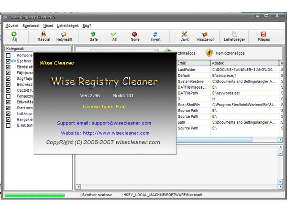Click the results list horizontal scrollbar thumb
The image size is (287, 215).
(214, 140)
